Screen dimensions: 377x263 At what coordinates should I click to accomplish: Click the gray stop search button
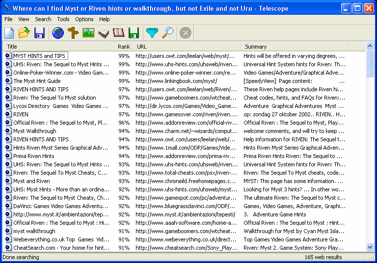(186, 33)
